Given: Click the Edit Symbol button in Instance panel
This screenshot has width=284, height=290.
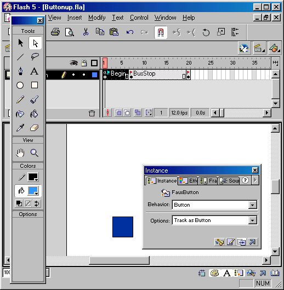Looking at the screenshot, I should click(230, 242).
